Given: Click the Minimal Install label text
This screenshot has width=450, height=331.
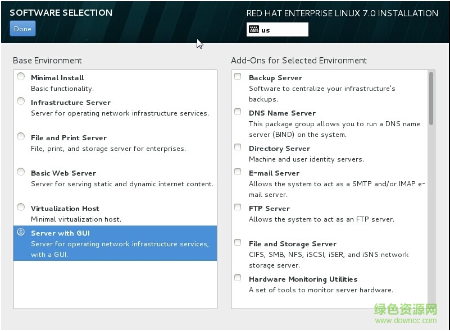Looking at the screenshot, I should tap(57, 78).
